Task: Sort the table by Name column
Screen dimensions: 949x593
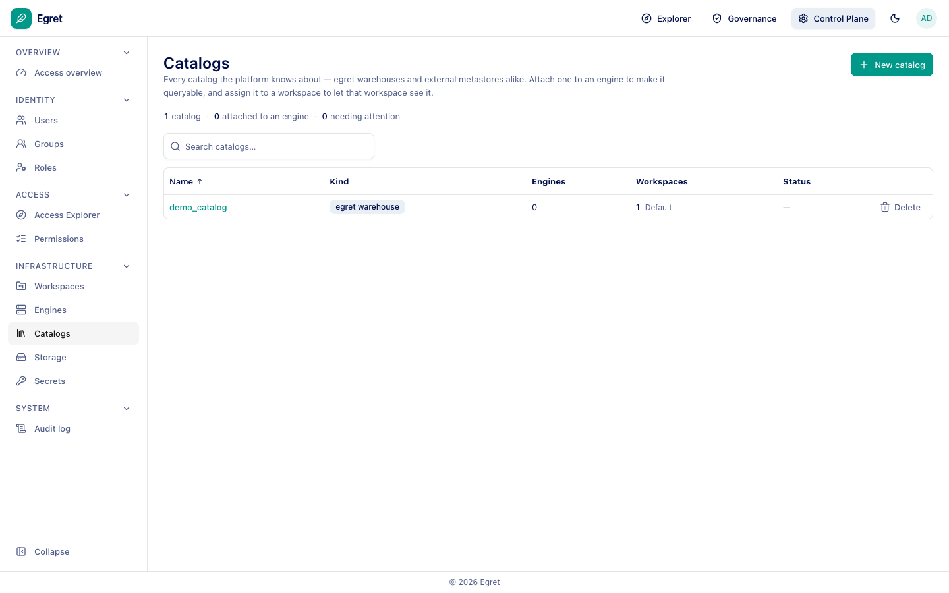Action: 186,182
